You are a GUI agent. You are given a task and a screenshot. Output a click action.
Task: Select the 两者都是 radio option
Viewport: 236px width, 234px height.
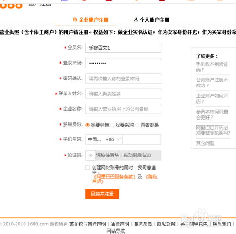(137, 125)
